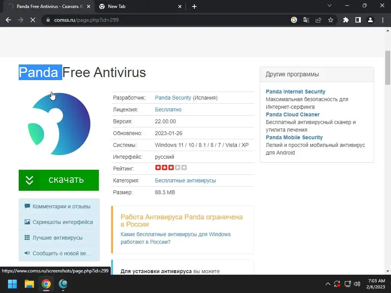This screenshot has width=391, height=293.
Task: Click the scrollbar up arrow
Action: (388, 31)
